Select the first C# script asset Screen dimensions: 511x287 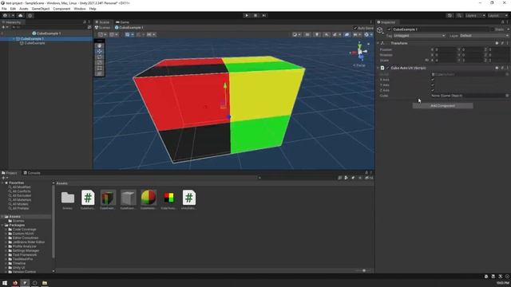click(x=88, y=199)
